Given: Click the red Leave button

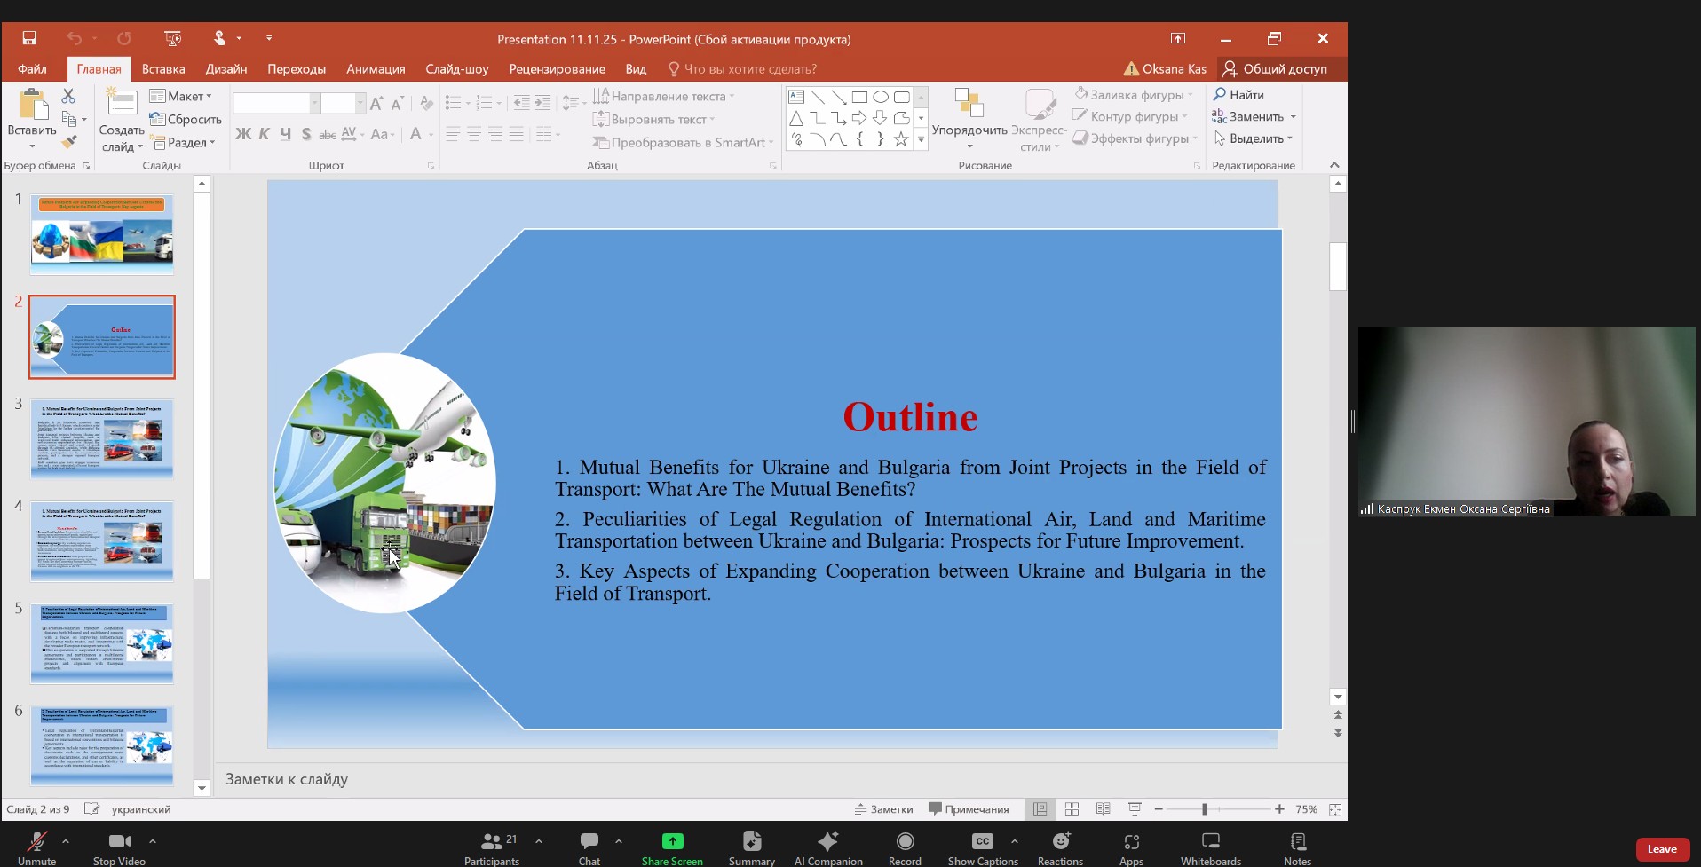Looking at the screenshot, I should click(1661, 849).
